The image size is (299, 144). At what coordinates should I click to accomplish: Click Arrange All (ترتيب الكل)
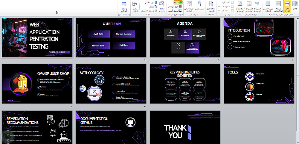coord(151,2)
